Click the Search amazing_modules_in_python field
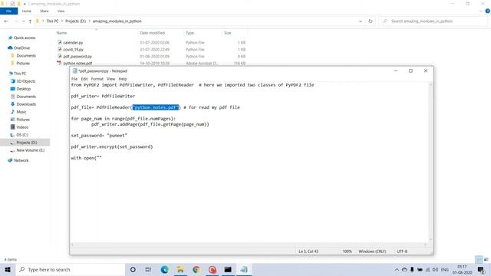 [x=433, y=21]
